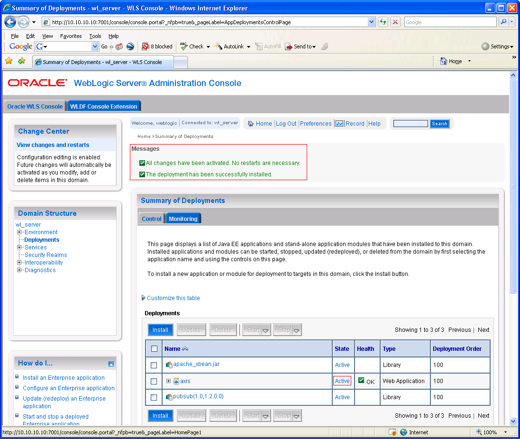Screen dimensions: 520x439
Task: Expand the axis deployment row
Action: (x=168, y=381)
